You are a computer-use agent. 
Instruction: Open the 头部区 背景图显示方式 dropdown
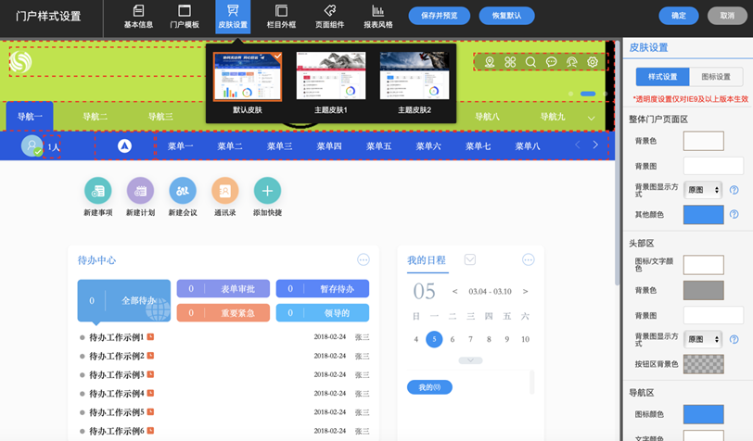pos(703,339)
